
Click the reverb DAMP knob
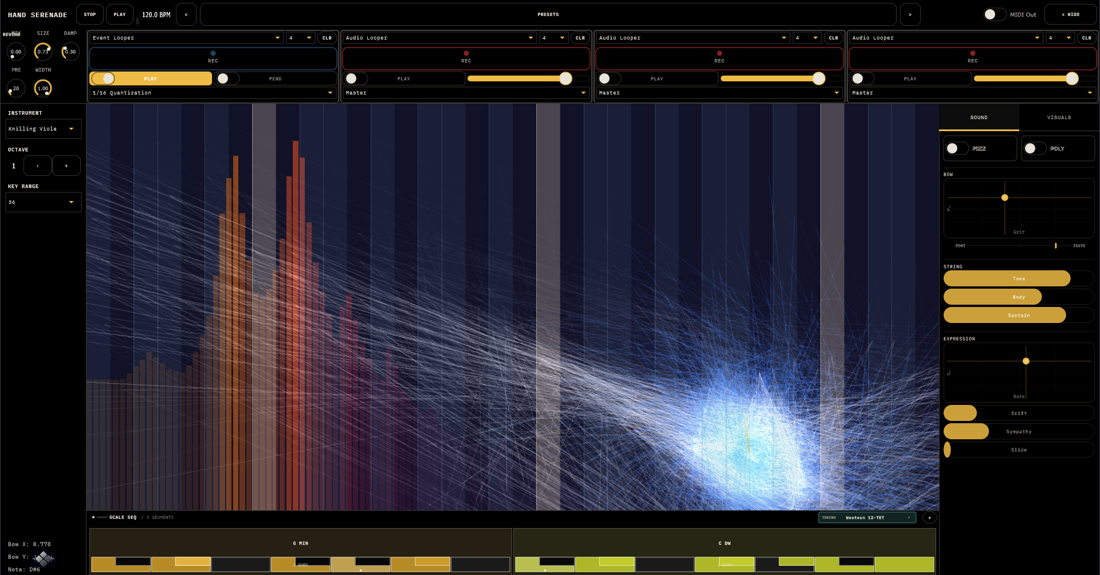pos(70,52)
